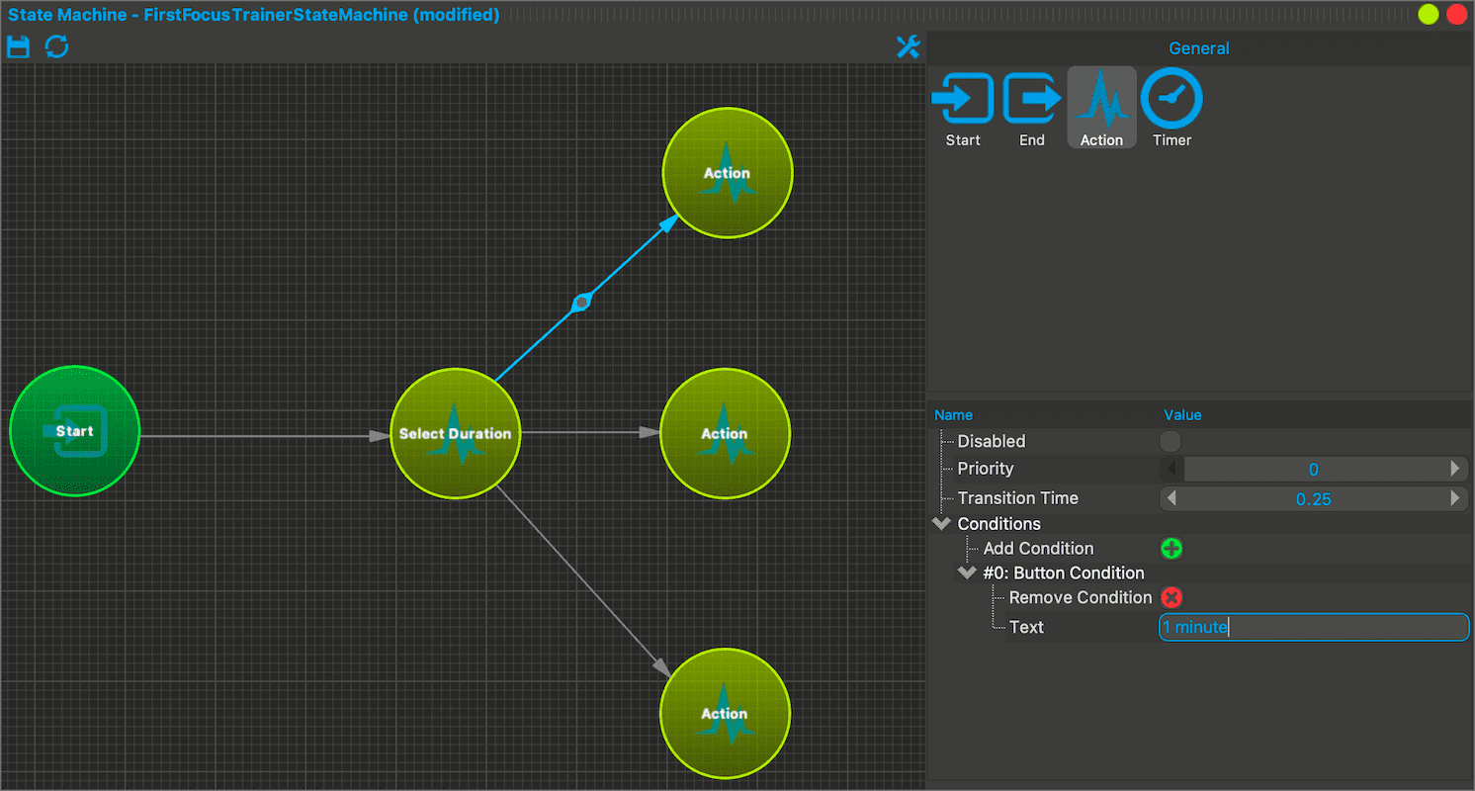Select the End node type in palette
This screenshot has height=791, width=1475.
(x=1032, y=108)
